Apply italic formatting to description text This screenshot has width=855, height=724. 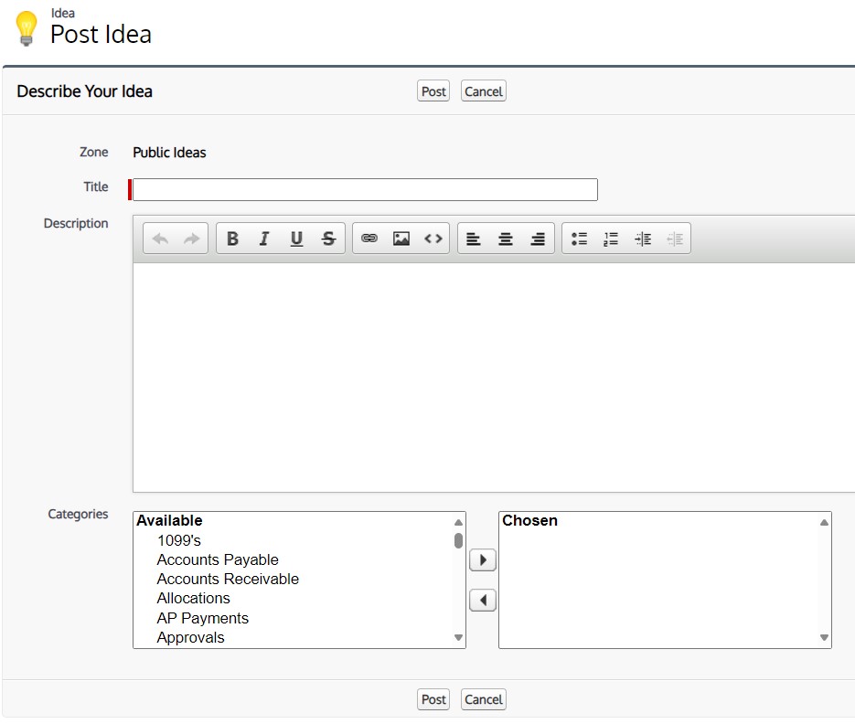[264, 239]
